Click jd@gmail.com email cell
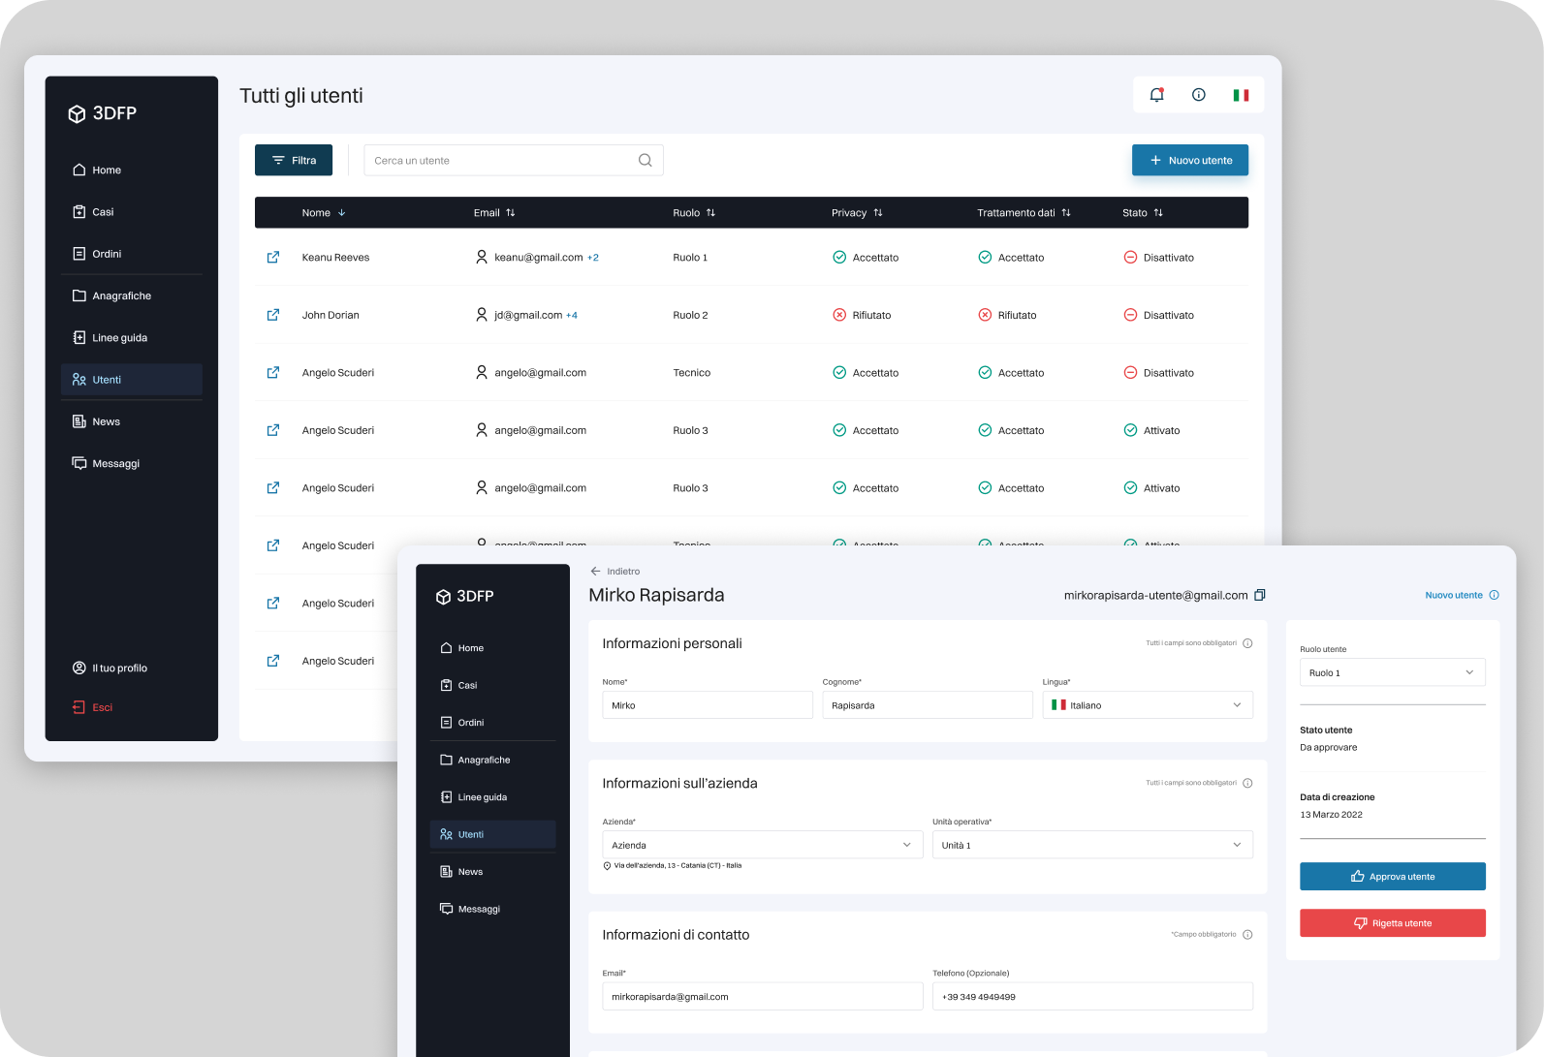The height and width of the screenshot is (1057, 1544). [528, 315]
